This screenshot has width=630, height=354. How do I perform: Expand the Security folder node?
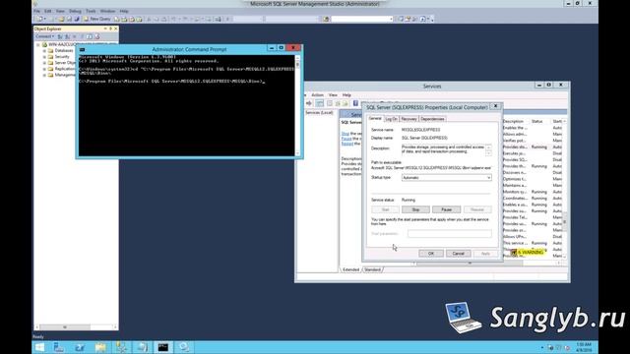(44, 57)
